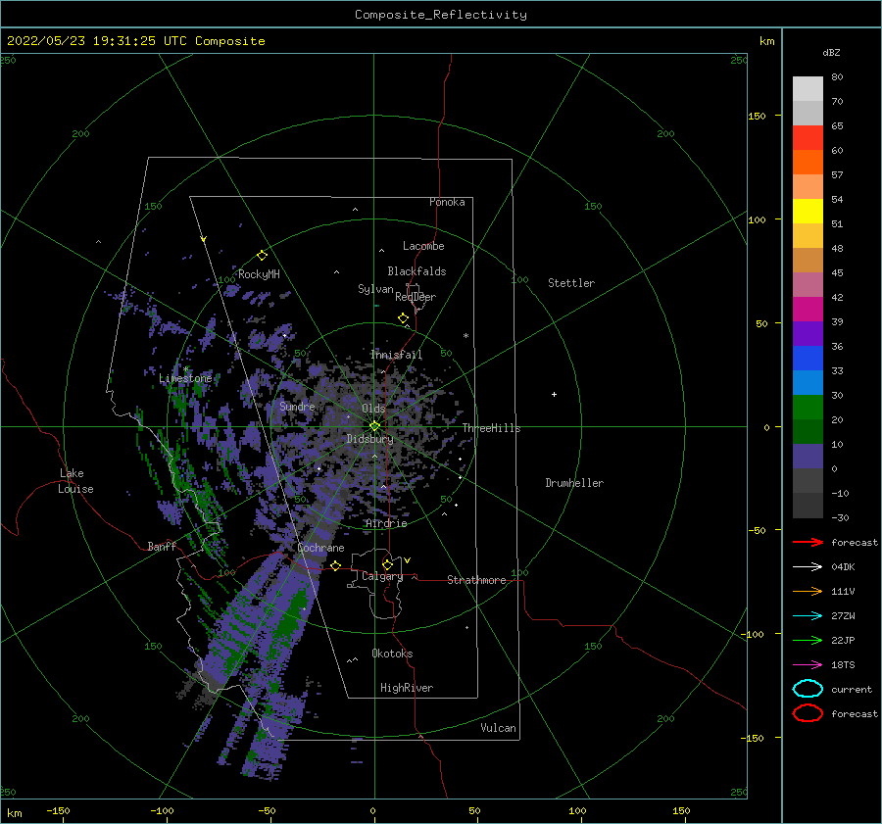
Task: Click the HighRiver label
Action: coord(407,688)
